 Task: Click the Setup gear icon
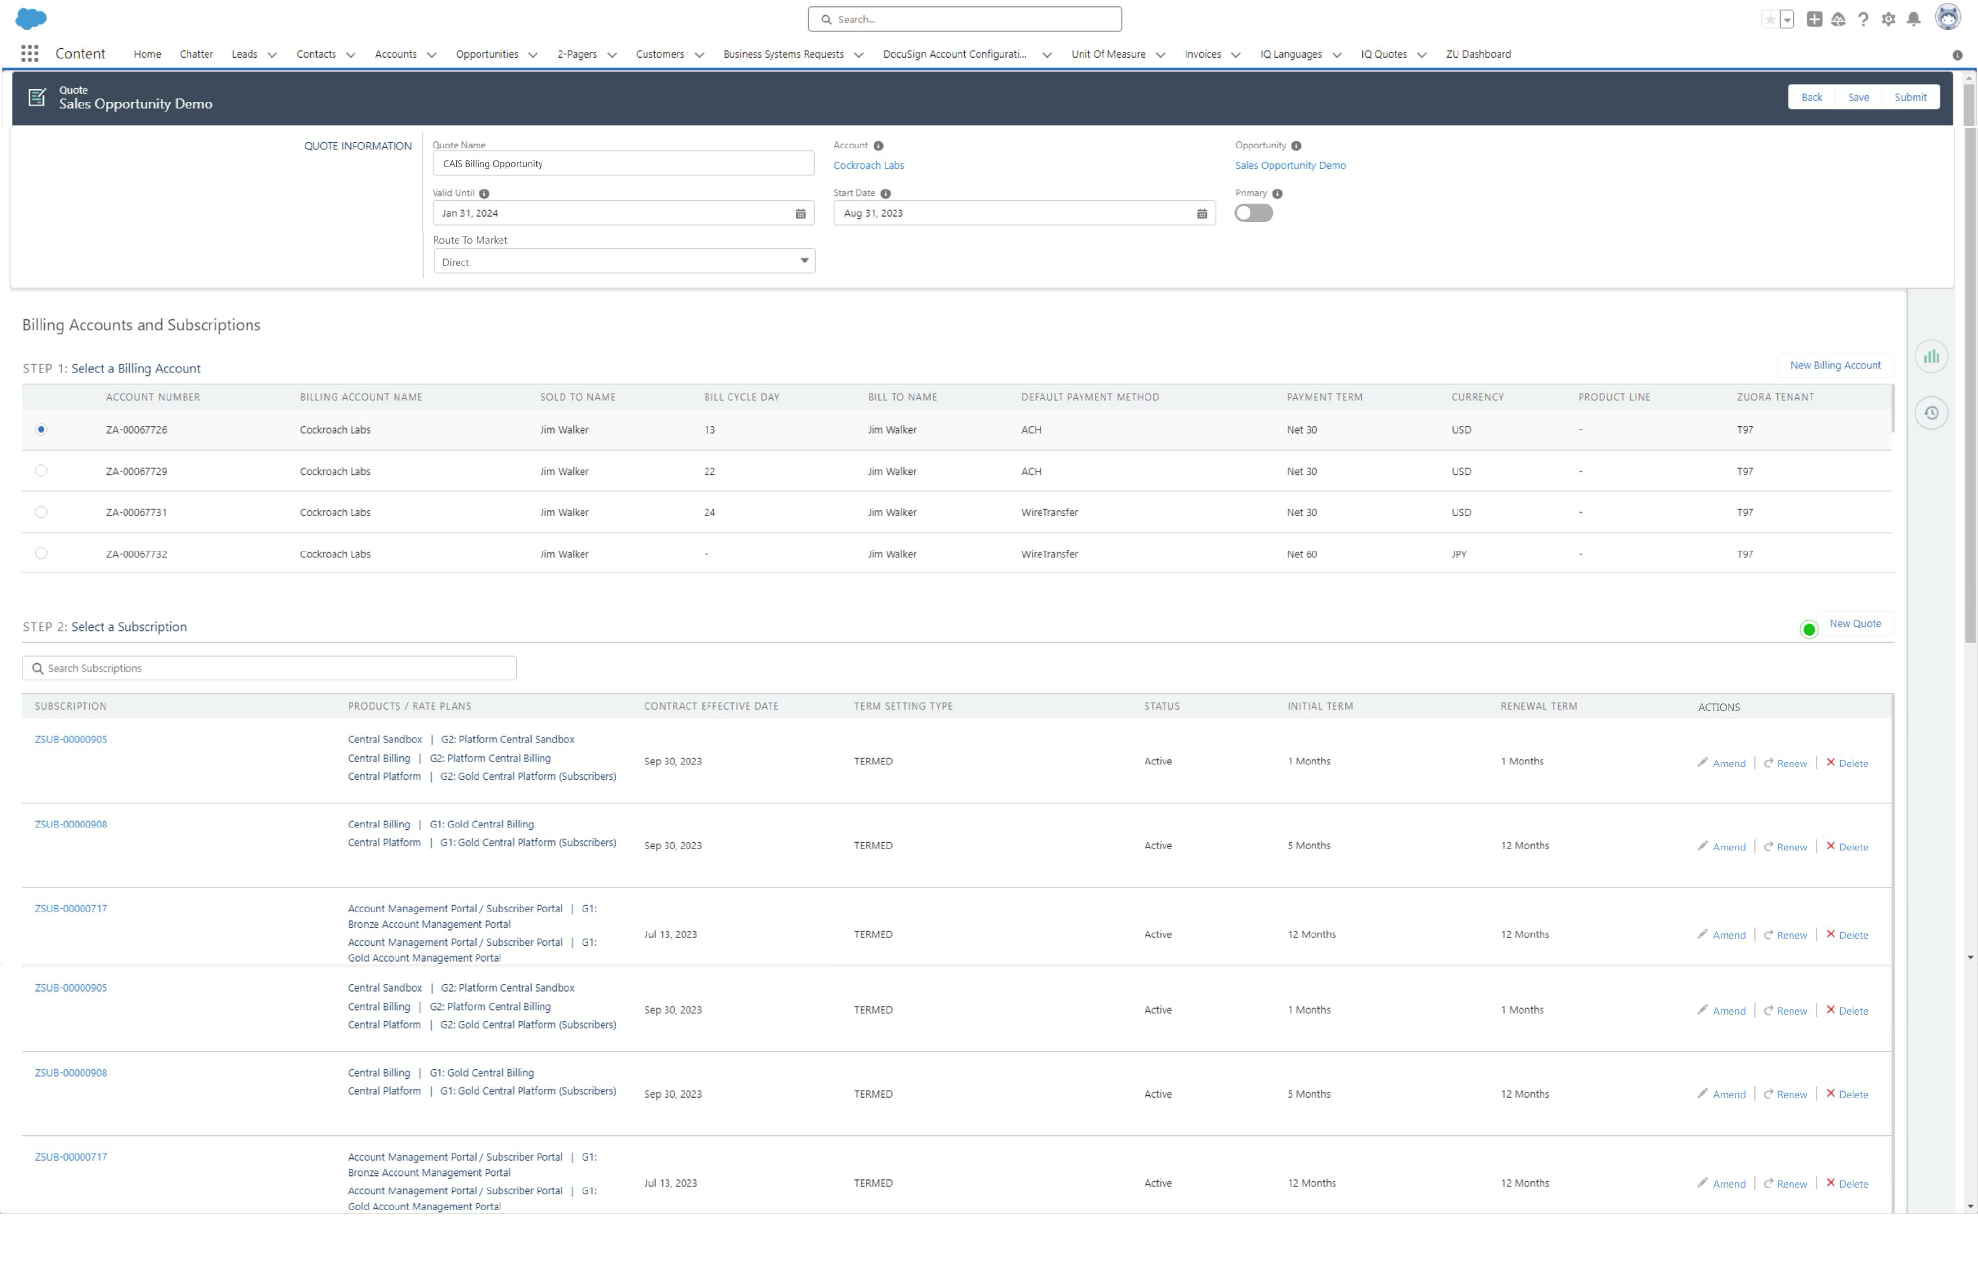click(1888, 18)
